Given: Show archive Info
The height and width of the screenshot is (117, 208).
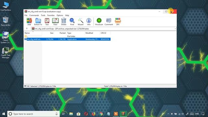Looking at the screenshot, I should (x=89, y=22).
